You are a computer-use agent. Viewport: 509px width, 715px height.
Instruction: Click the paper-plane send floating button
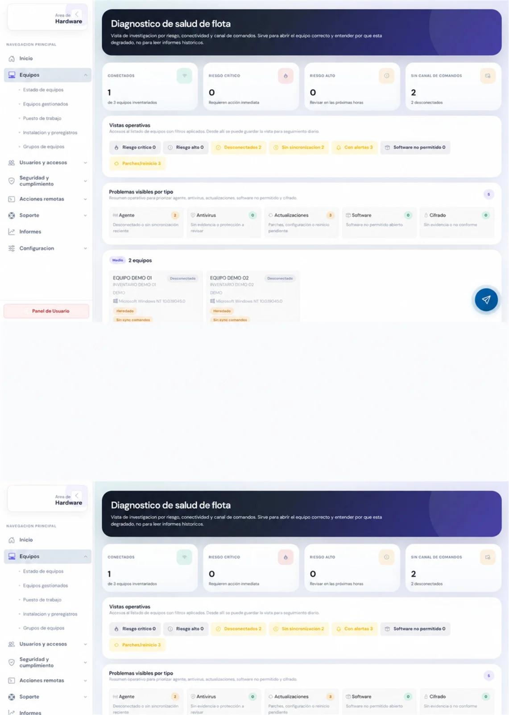tap(486, 299)
